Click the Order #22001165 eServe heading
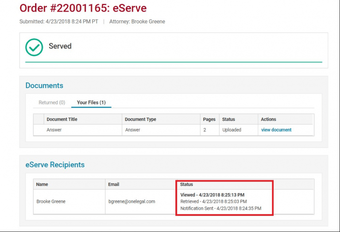The height and width of the screenshot is (232, 340). click(x=83, y=8)
